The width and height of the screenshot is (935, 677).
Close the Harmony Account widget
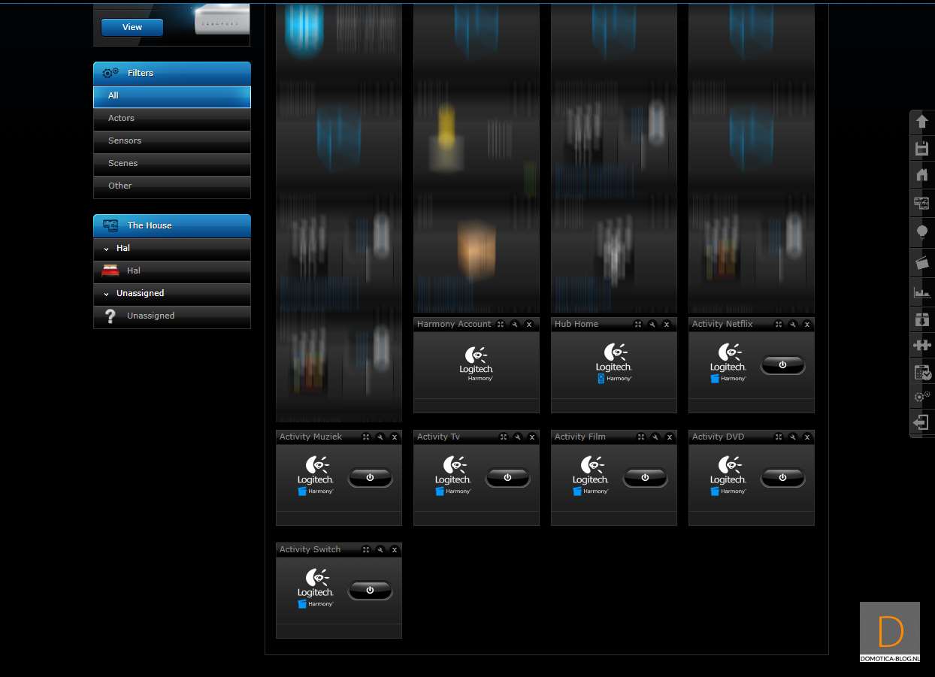[529, 325]
